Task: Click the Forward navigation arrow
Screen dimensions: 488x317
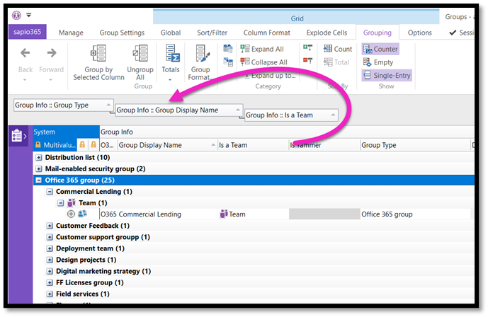Action: tap(52, 53)
